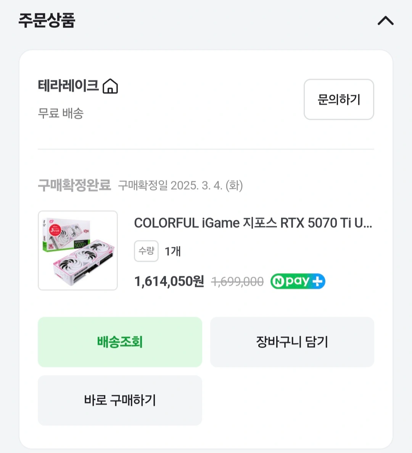This screenshot has height=453, width=412.
Task: Open the COLORFUL iGame RTX 5070 Ti title
Action: 253,223
